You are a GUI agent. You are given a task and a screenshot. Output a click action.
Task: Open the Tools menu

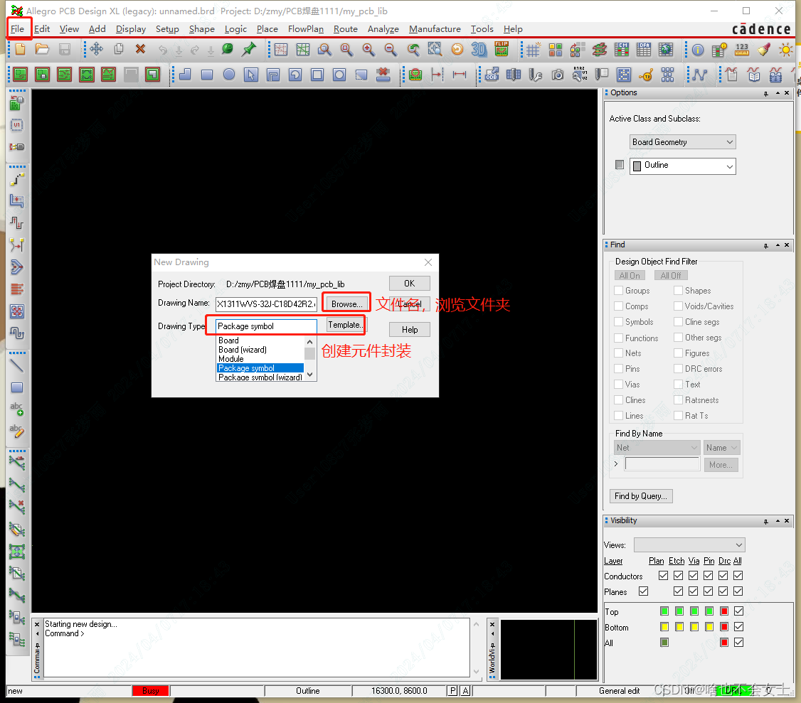point(482,29)
